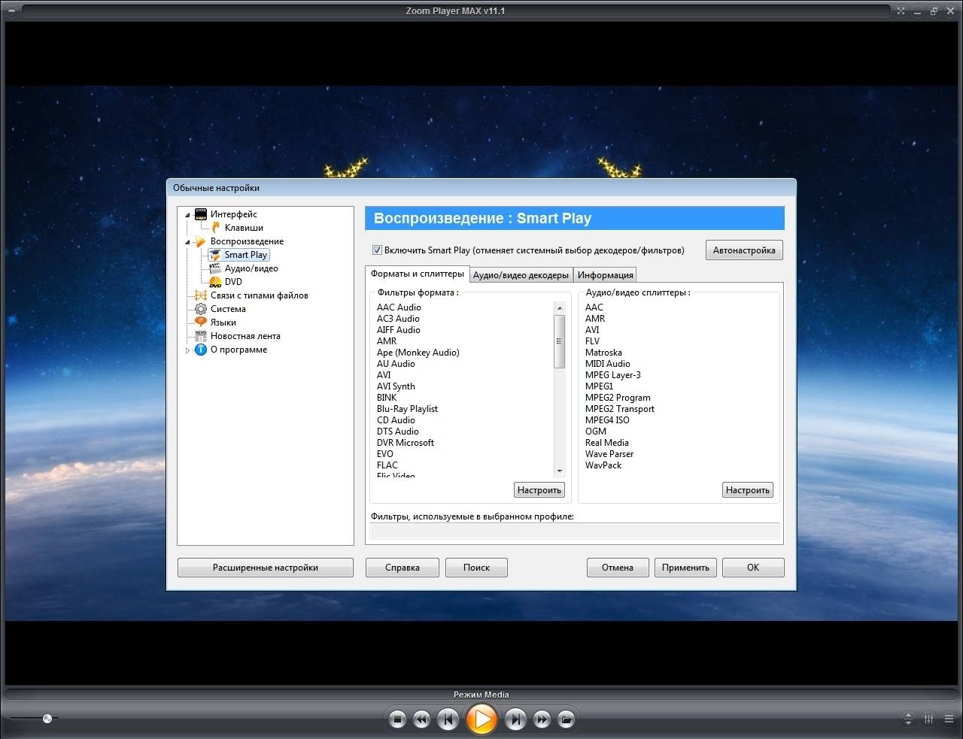Click Настроить under Аудио/видео сплиттеры
This screenshot has width=963, height=739.
pos(748,490)
